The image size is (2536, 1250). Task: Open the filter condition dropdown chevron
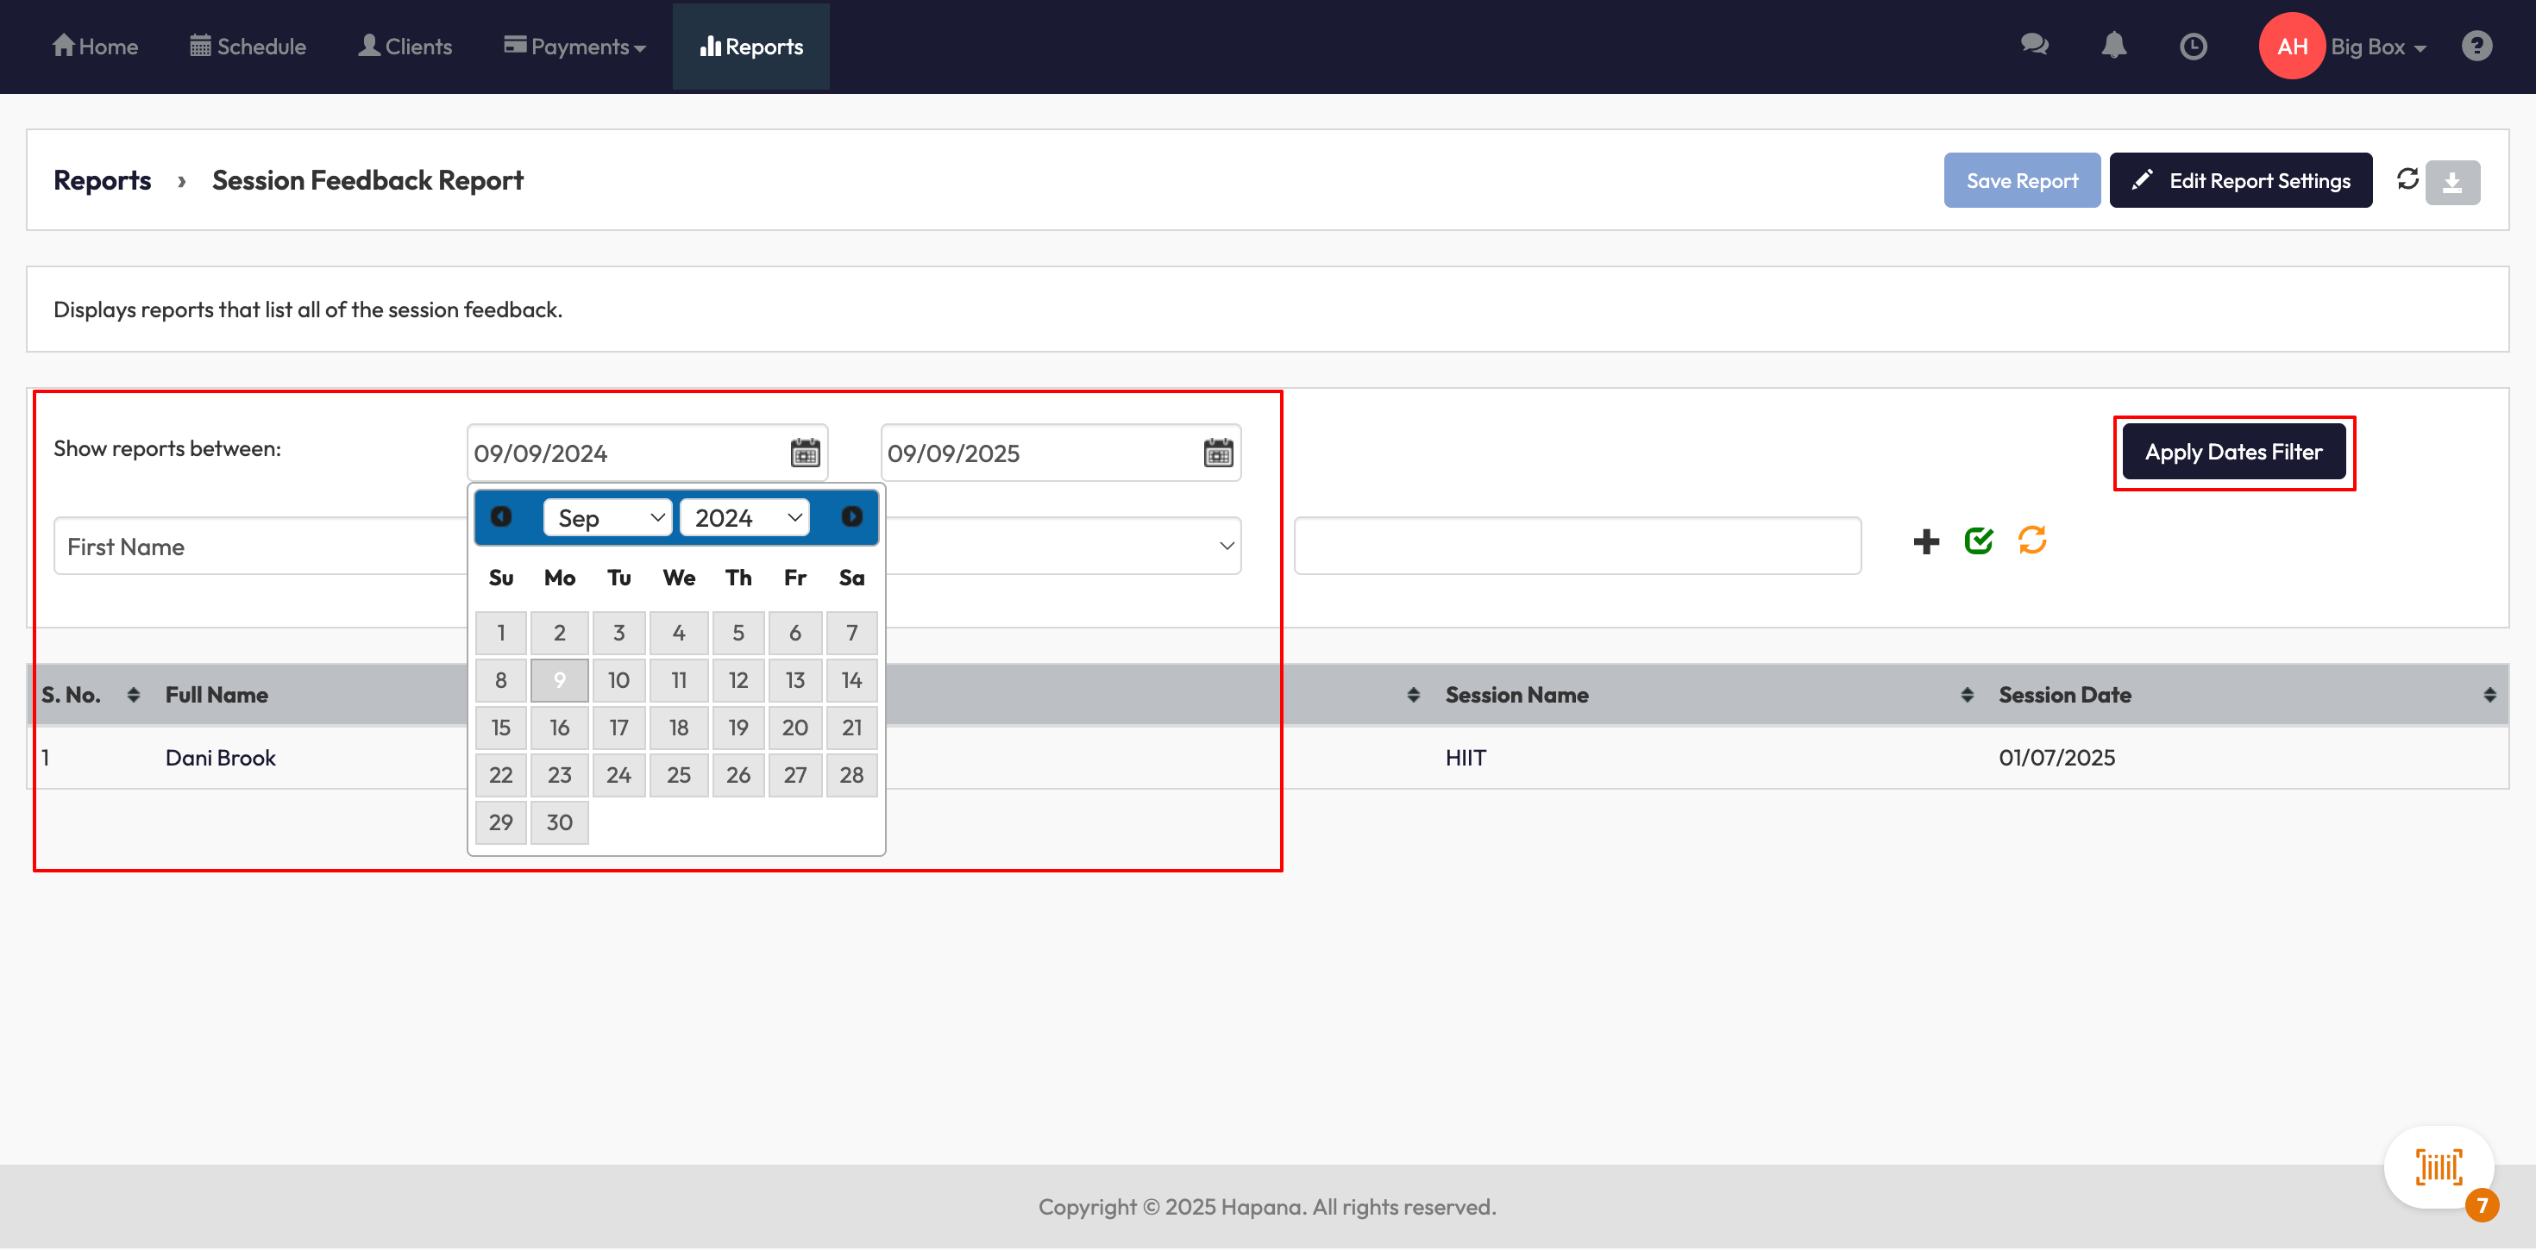tap(1227, 547)
